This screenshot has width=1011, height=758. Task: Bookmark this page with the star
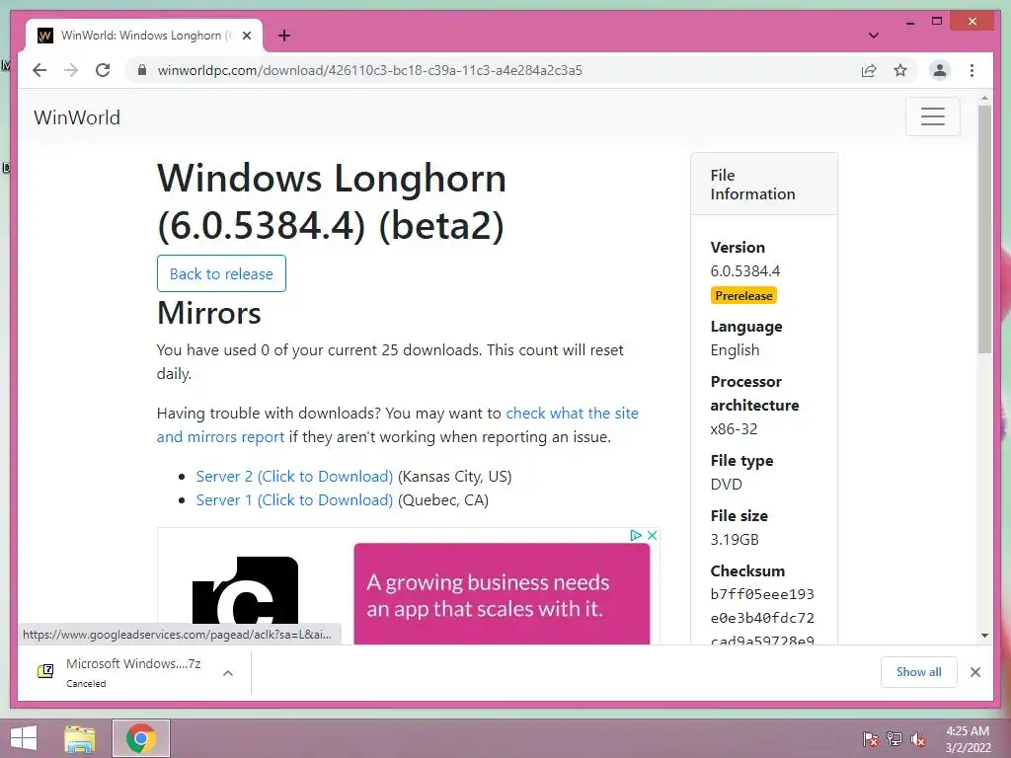point(900,70)
